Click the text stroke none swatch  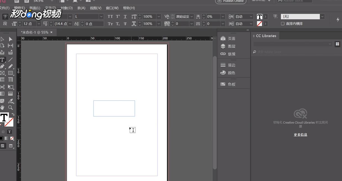tap(259, 24)
